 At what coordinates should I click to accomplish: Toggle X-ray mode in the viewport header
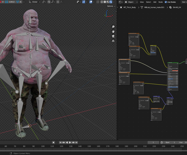pyautogui.click(x=98, y=2)
